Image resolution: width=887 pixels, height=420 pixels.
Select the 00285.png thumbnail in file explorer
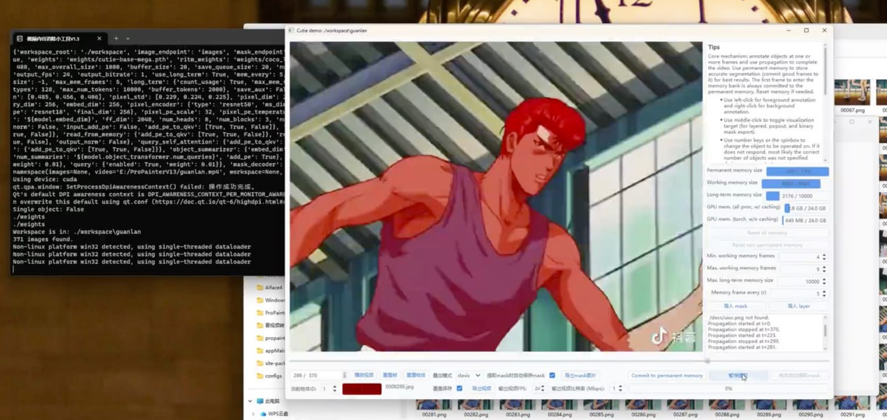click(601, 405)
